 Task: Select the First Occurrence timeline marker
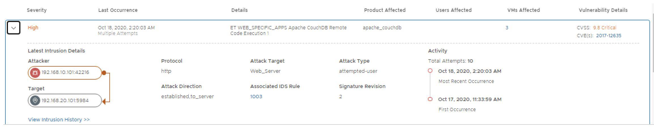coord(430,99)
